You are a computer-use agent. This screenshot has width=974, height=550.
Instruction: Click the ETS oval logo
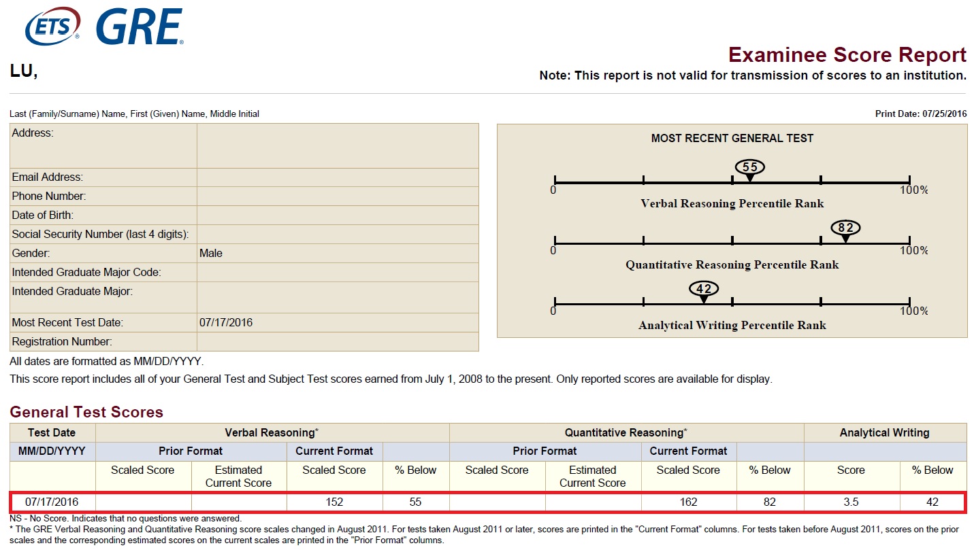[x=52, y=26]
